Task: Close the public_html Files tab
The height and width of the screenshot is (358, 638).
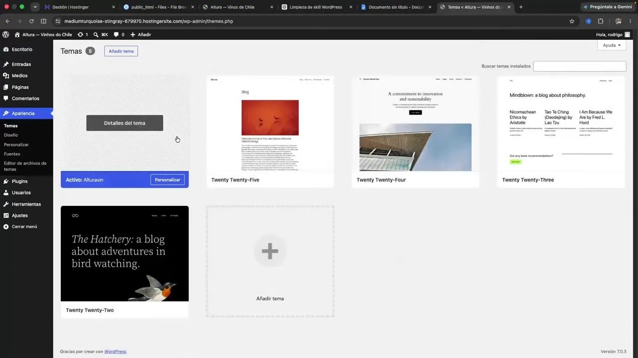Action: pyautogui.click(x=192, y=7)
